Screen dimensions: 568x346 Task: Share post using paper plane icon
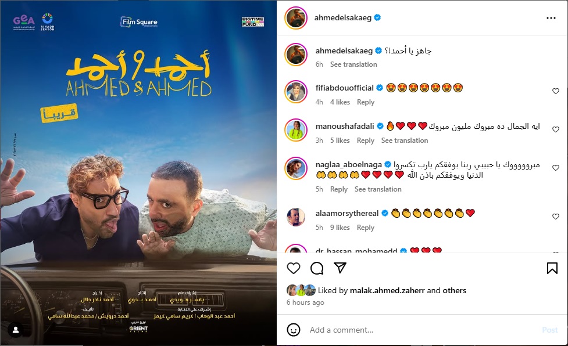click(x=340, y=268)
